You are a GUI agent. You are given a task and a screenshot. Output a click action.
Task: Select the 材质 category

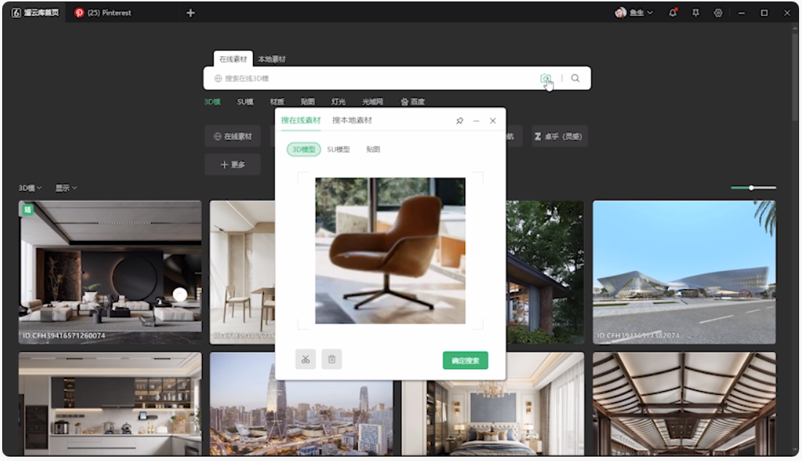277,102
